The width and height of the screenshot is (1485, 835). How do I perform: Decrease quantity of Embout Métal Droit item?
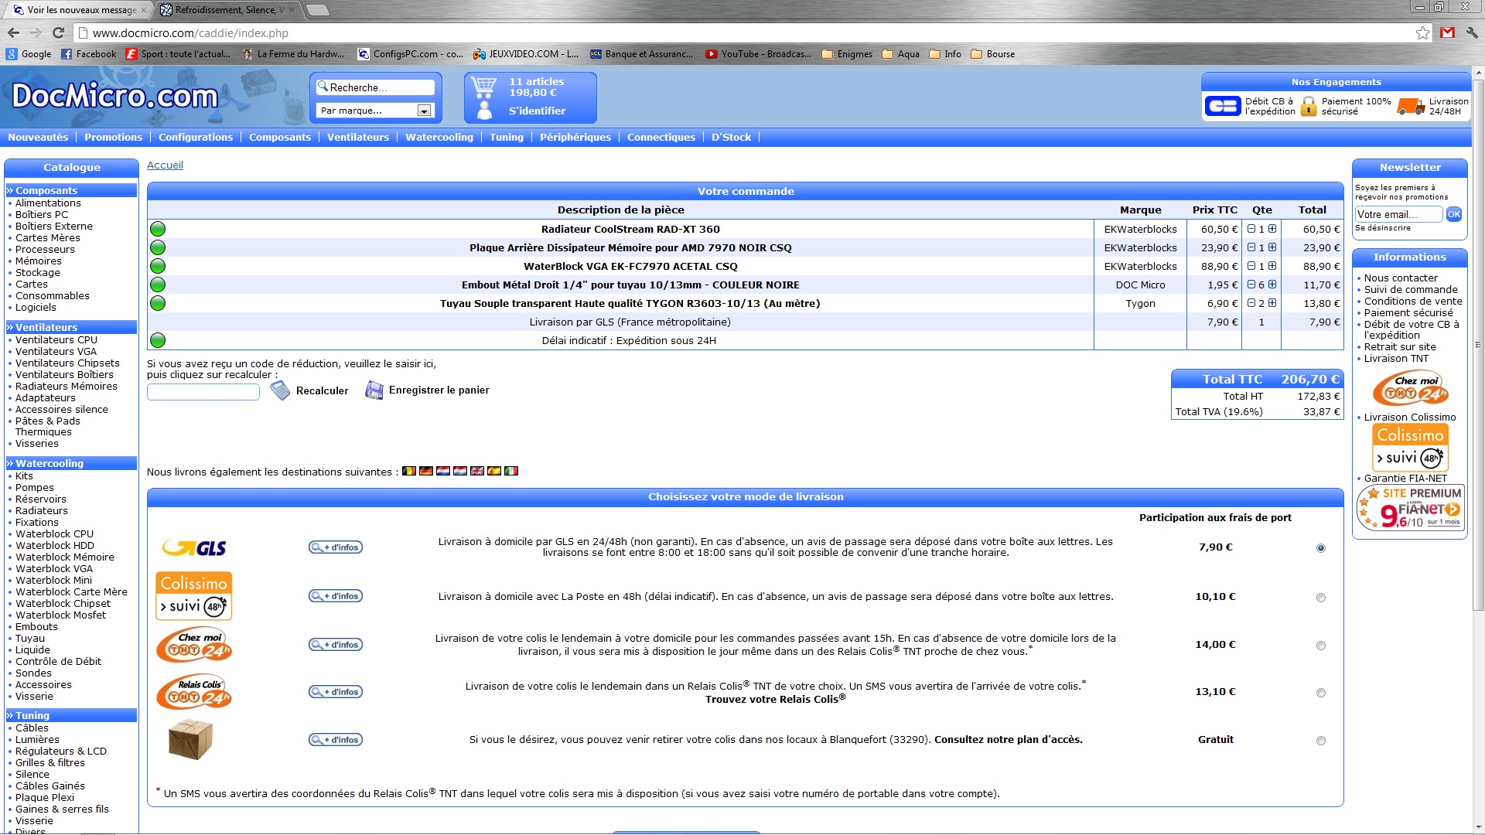pos(1251,285)
